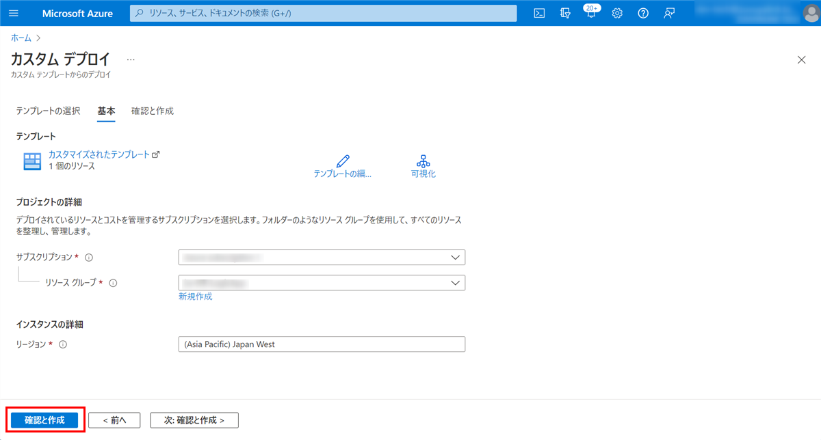Show info tooltip for リージョン
Image resolution: width=821 pixels, height=440 pixels.
(63, 344)
